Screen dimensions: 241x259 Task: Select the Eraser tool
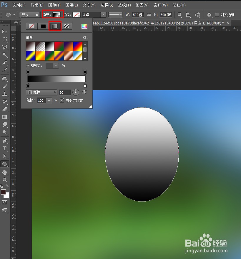point(5,109)
